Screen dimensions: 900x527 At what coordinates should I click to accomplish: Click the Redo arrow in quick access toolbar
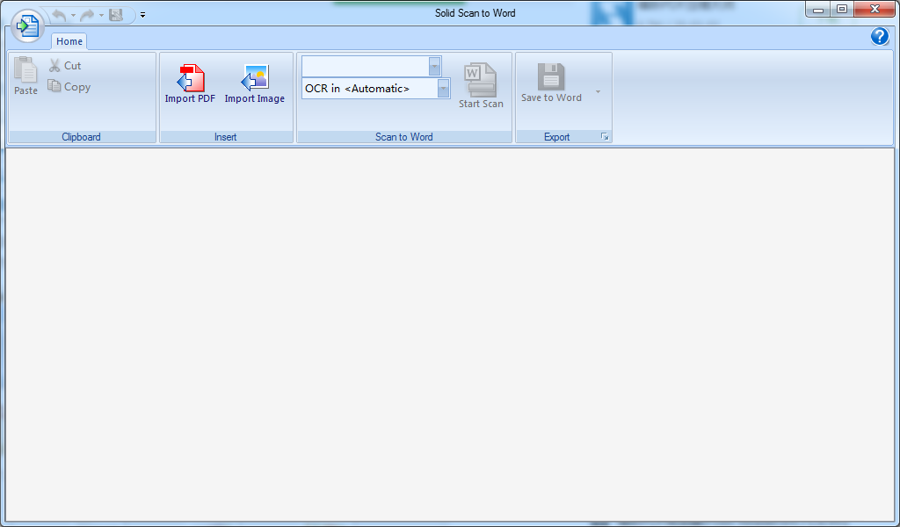[87, 15]
